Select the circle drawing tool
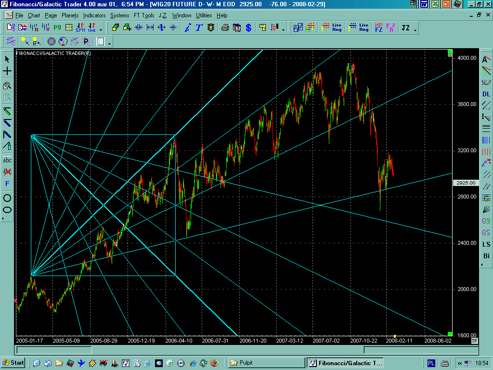Viewport: 493px width, 370px height. point(7,198)
